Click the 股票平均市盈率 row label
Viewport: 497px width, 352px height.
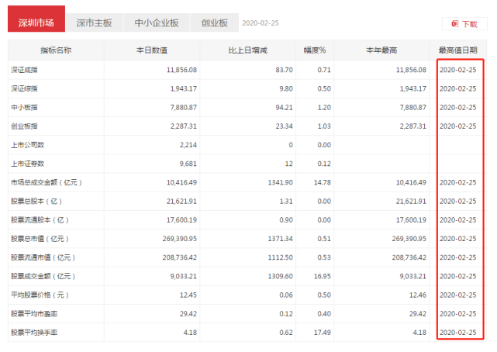tap(34, 314)
